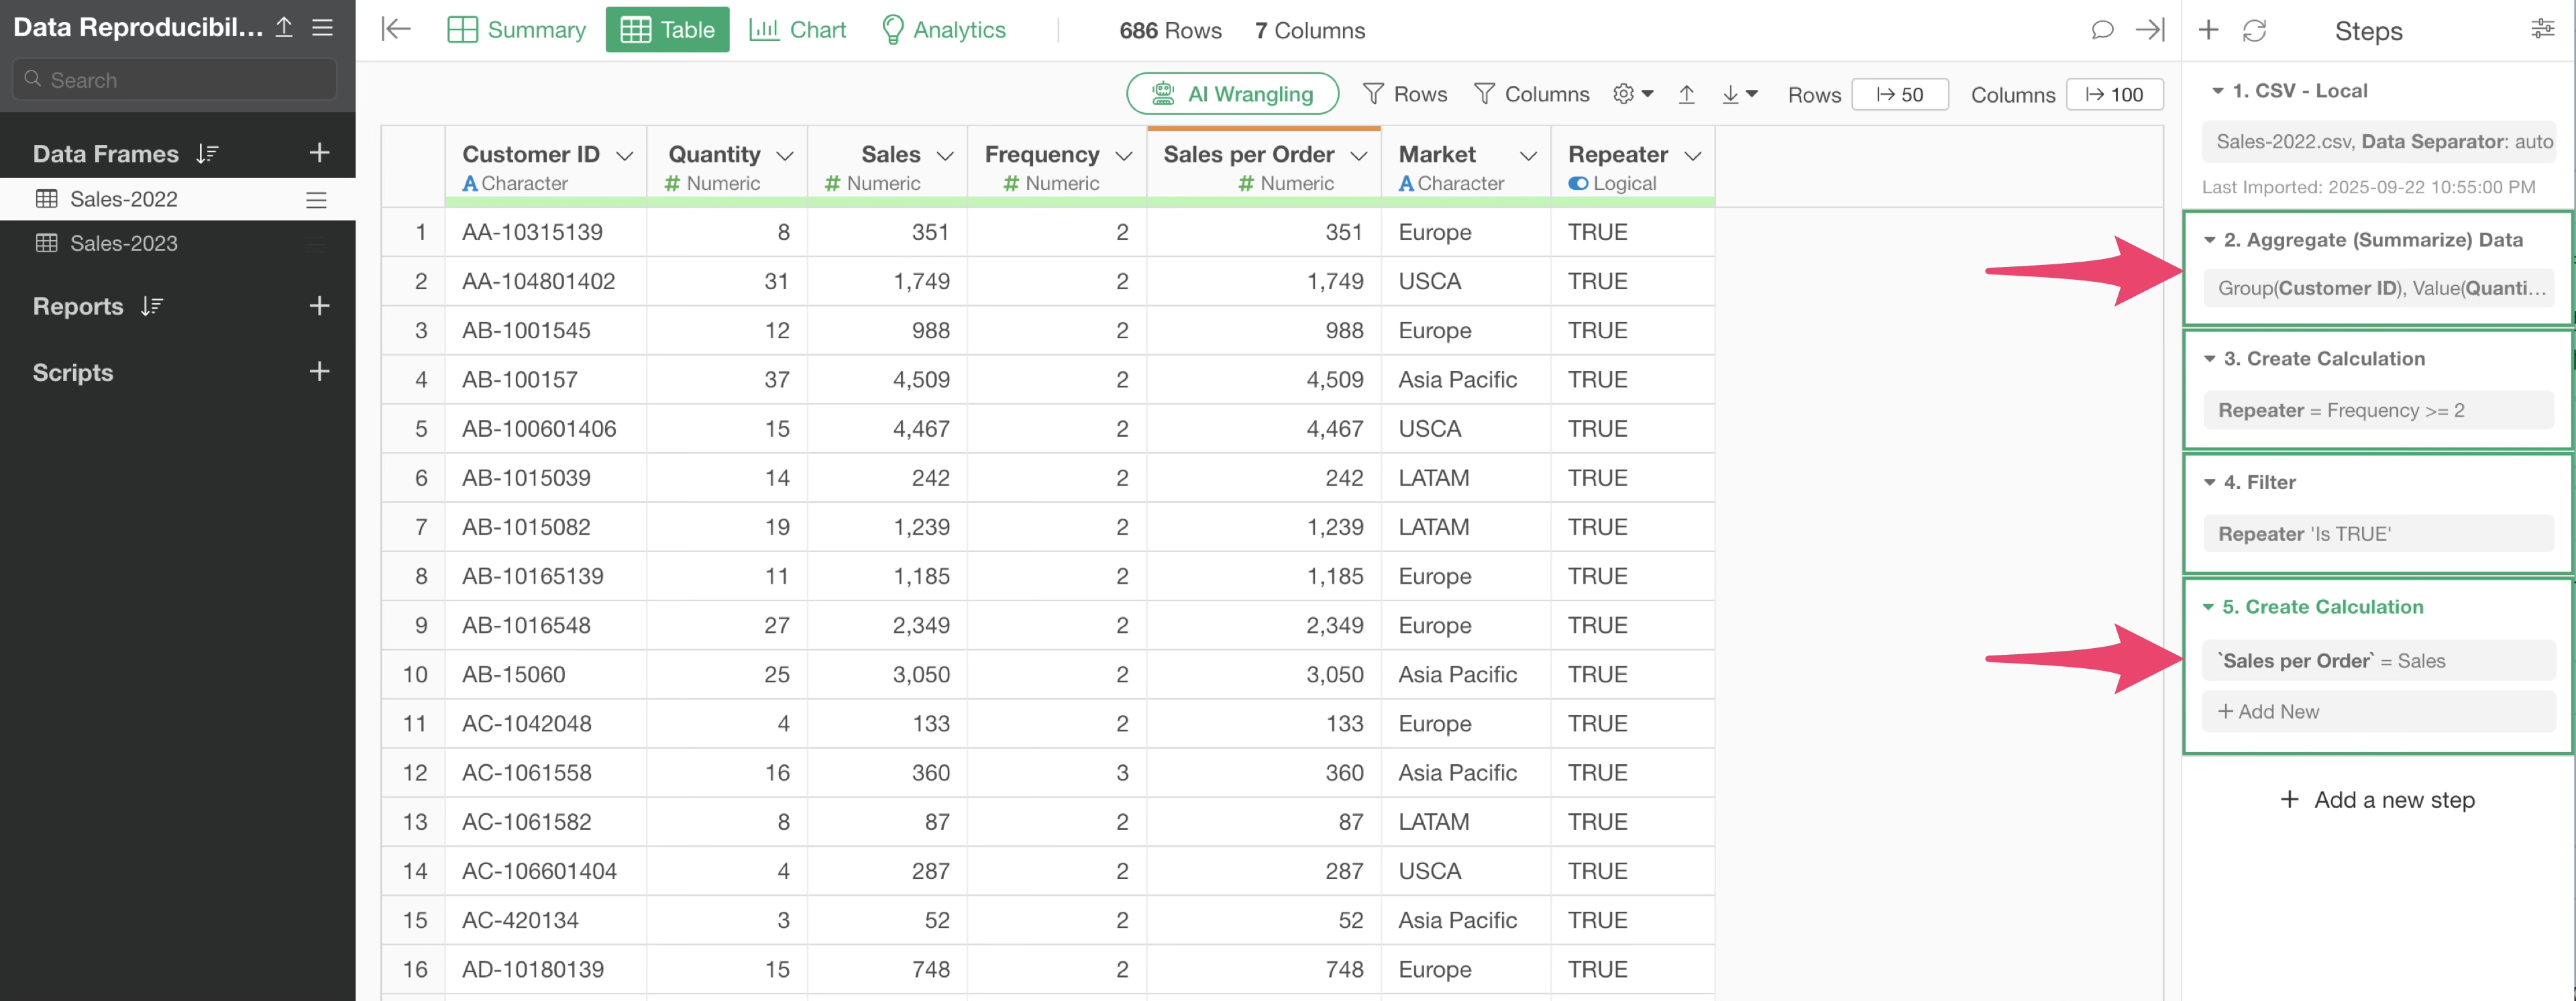The width and height of the screenshot is (2576, 1001).
Task: Collapse the 2. Aggregate (Summarize) Data step
Action: [2209, 240]
